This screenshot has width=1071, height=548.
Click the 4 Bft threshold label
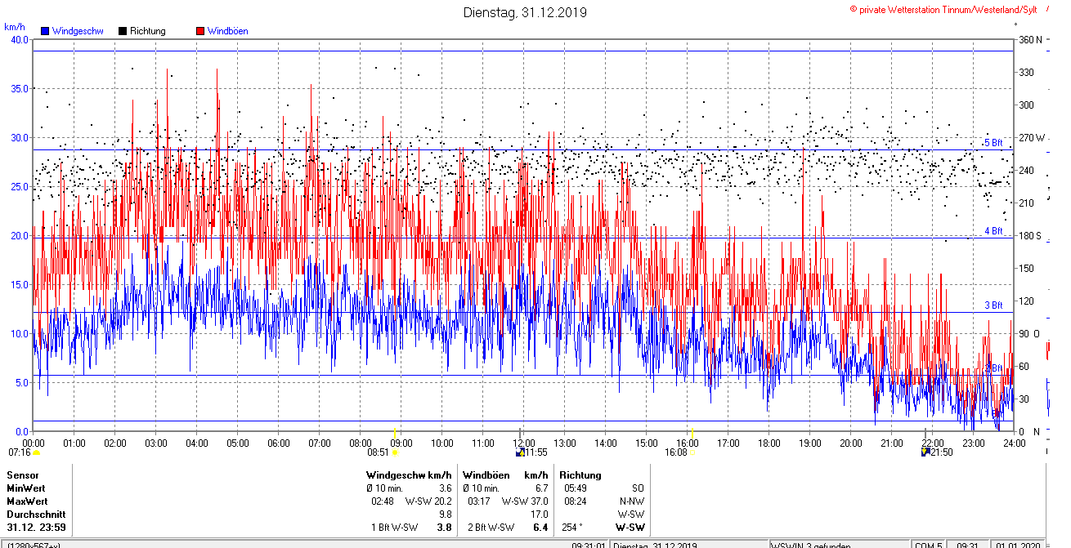[993, 231]
